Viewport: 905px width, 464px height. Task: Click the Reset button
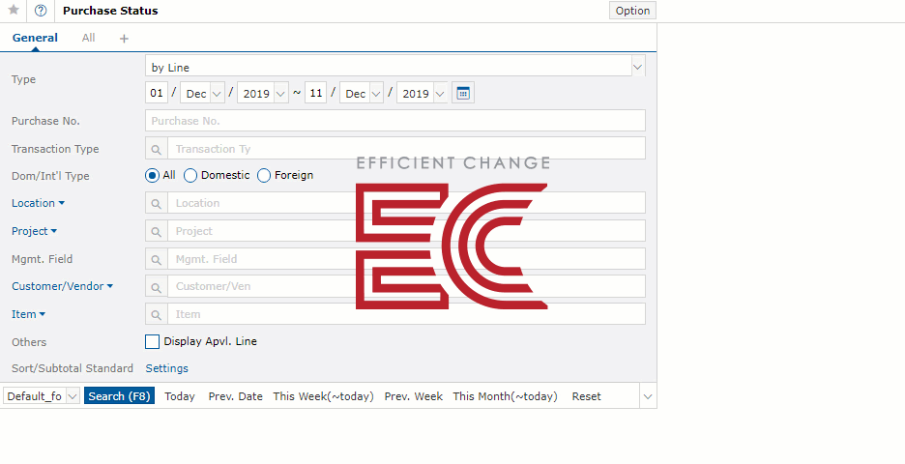tap(586, 396)
